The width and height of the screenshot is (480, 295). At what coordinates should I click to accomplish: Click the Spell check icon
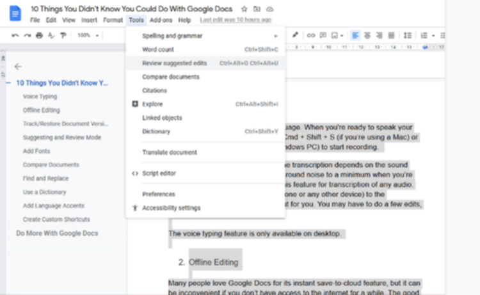coord(51,35)
